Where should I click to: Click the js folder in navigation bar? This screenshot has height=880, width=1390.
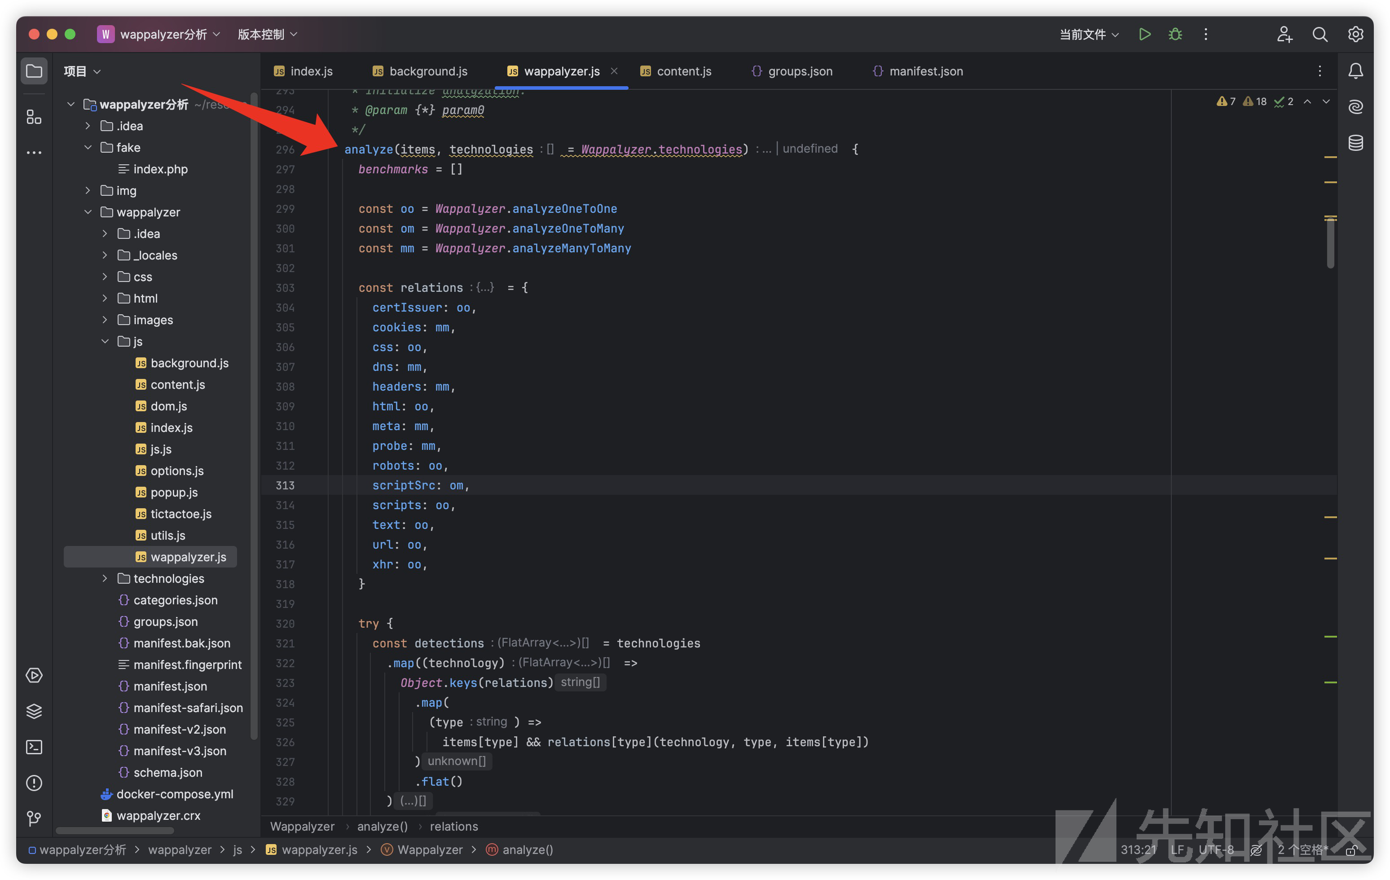(x=237, y=850)
